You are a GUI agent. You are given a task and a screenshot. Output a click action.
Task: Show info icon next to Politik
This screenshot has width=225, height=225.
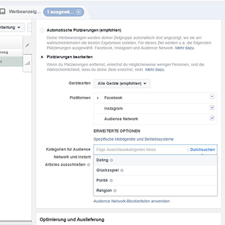[111, 181]
